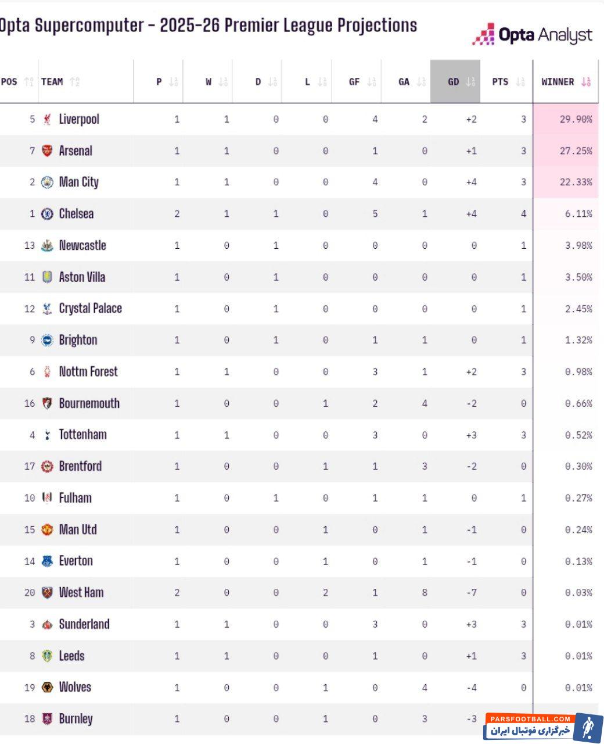
Task: Click the Man City club crest icon
Action: pos(47,183)
